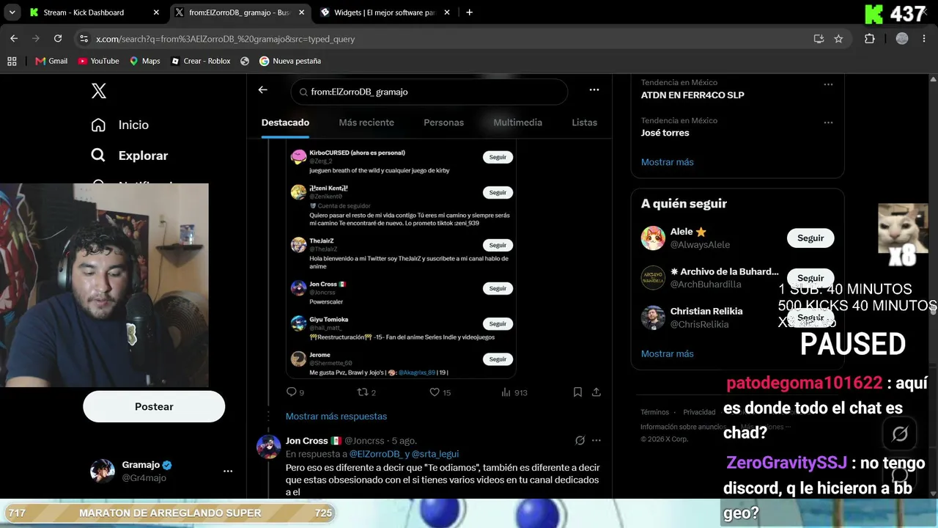
Task: Share the post via share icon
Action: click(x=597, y=392)
